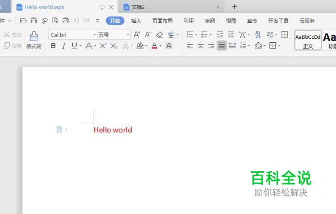
Task: Open the 章节 ribbon tab
Action: point(252,21)
